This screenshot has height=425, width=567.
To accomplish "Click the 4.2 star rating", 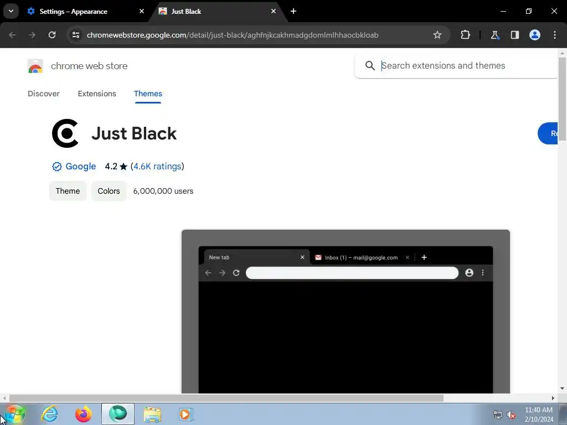I will coord(116,166).
